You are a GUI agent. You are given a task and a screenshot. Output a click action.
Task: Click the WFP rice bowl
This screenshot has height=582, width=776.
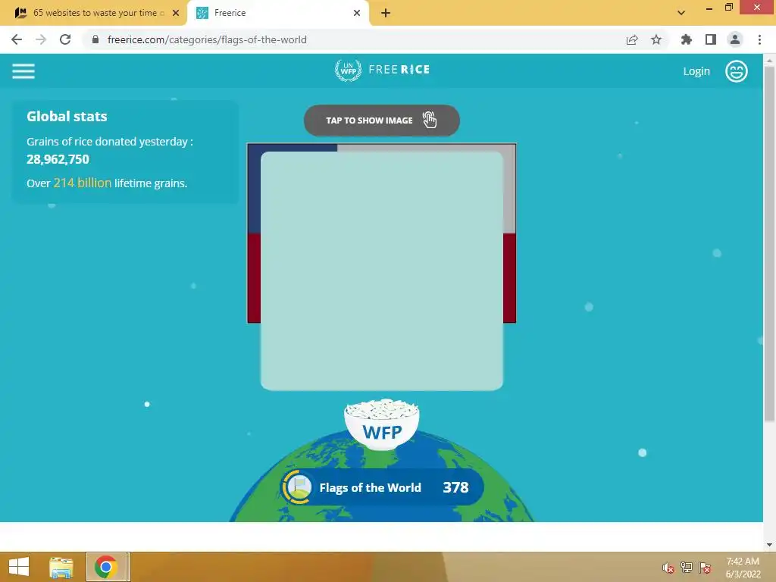(x=382, y=424)
